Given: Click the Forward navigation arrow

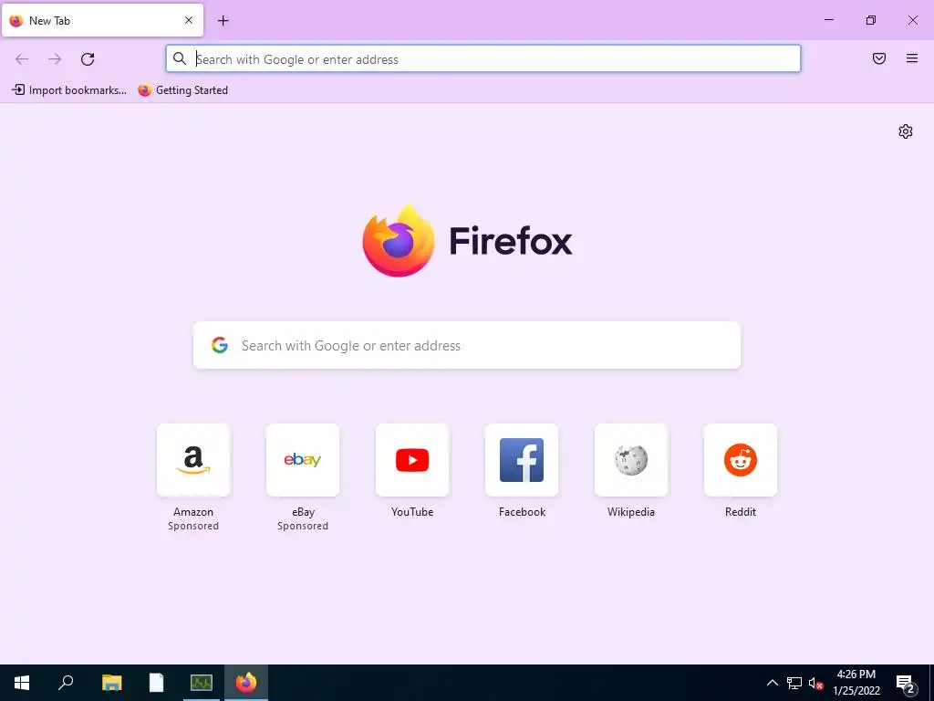Looking at the screenshot, I should pyautogui.click(x=55, y=59).
